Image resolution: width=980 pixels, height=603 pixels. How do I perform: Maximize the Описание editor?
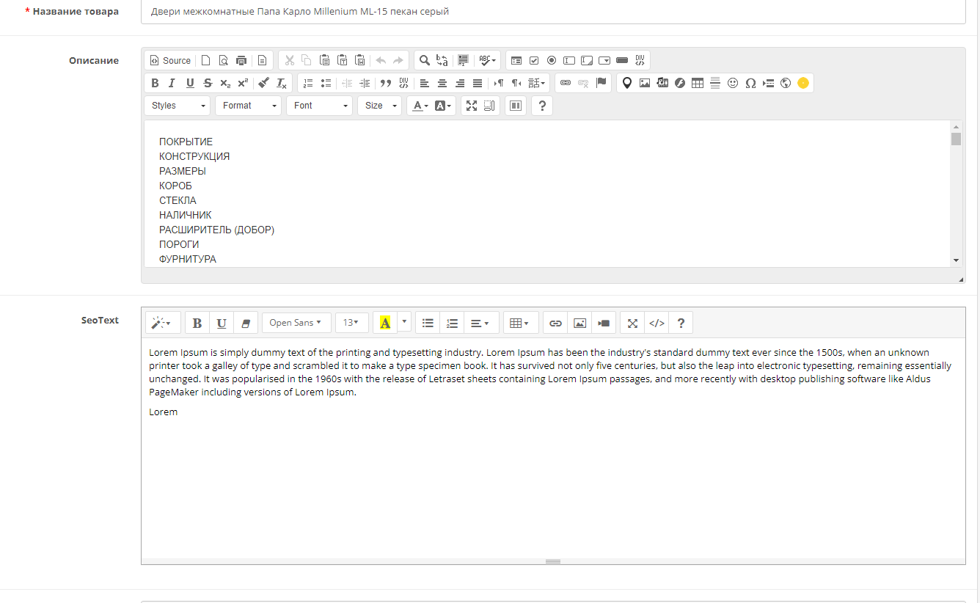click(472, 106)
